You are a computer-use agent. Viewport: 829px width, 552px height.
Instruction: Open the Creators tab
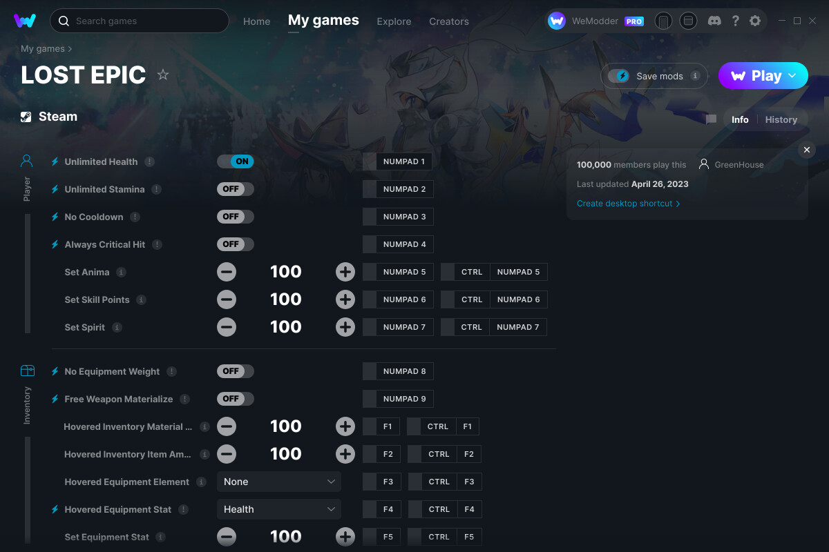pos(449,21)
